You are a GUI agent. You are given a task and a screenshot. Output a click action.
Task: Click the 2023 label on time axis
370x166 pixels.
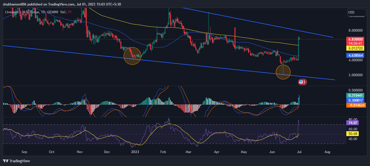[135, 151]
